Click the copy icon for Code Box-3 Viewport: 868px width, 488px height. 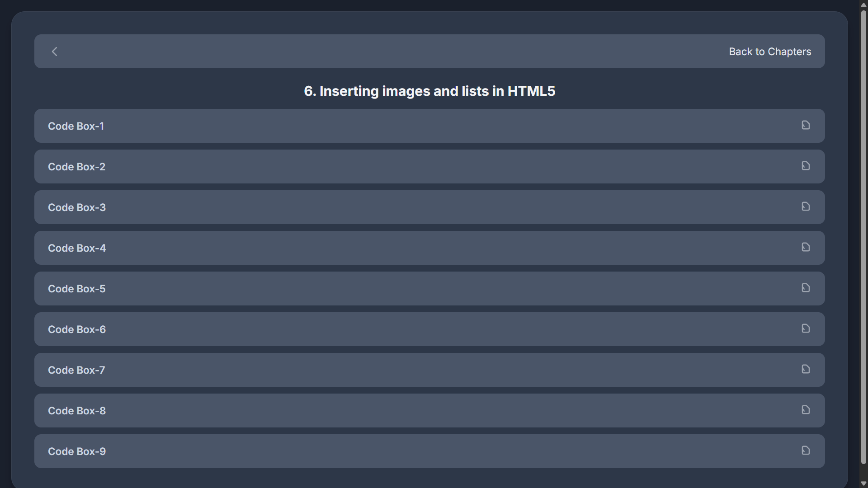806,206
